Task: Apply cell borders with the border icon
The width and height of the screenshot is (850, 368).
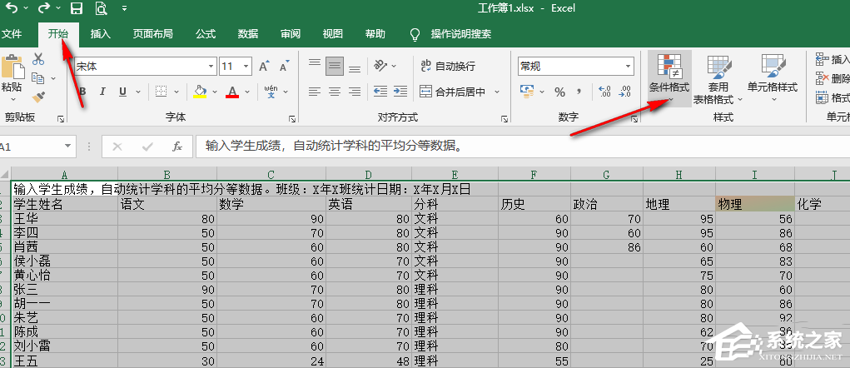Action: click(161, 91)
